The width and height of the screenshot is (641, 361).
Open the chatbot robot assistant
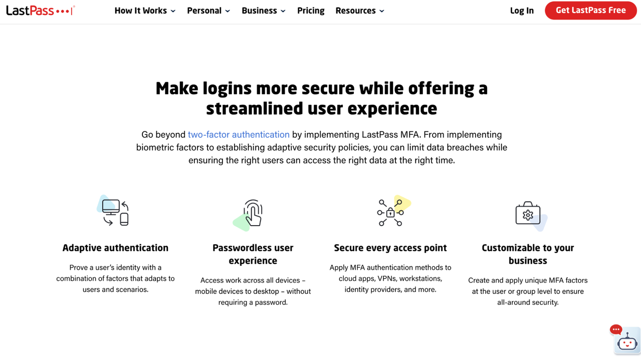click(x=627, y=343)
